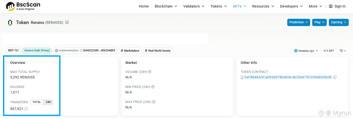The height and width of the screenshot is (119, 353).
Task: Click the globe icon on renaiss.xyz button
Action: click(296, 51)
